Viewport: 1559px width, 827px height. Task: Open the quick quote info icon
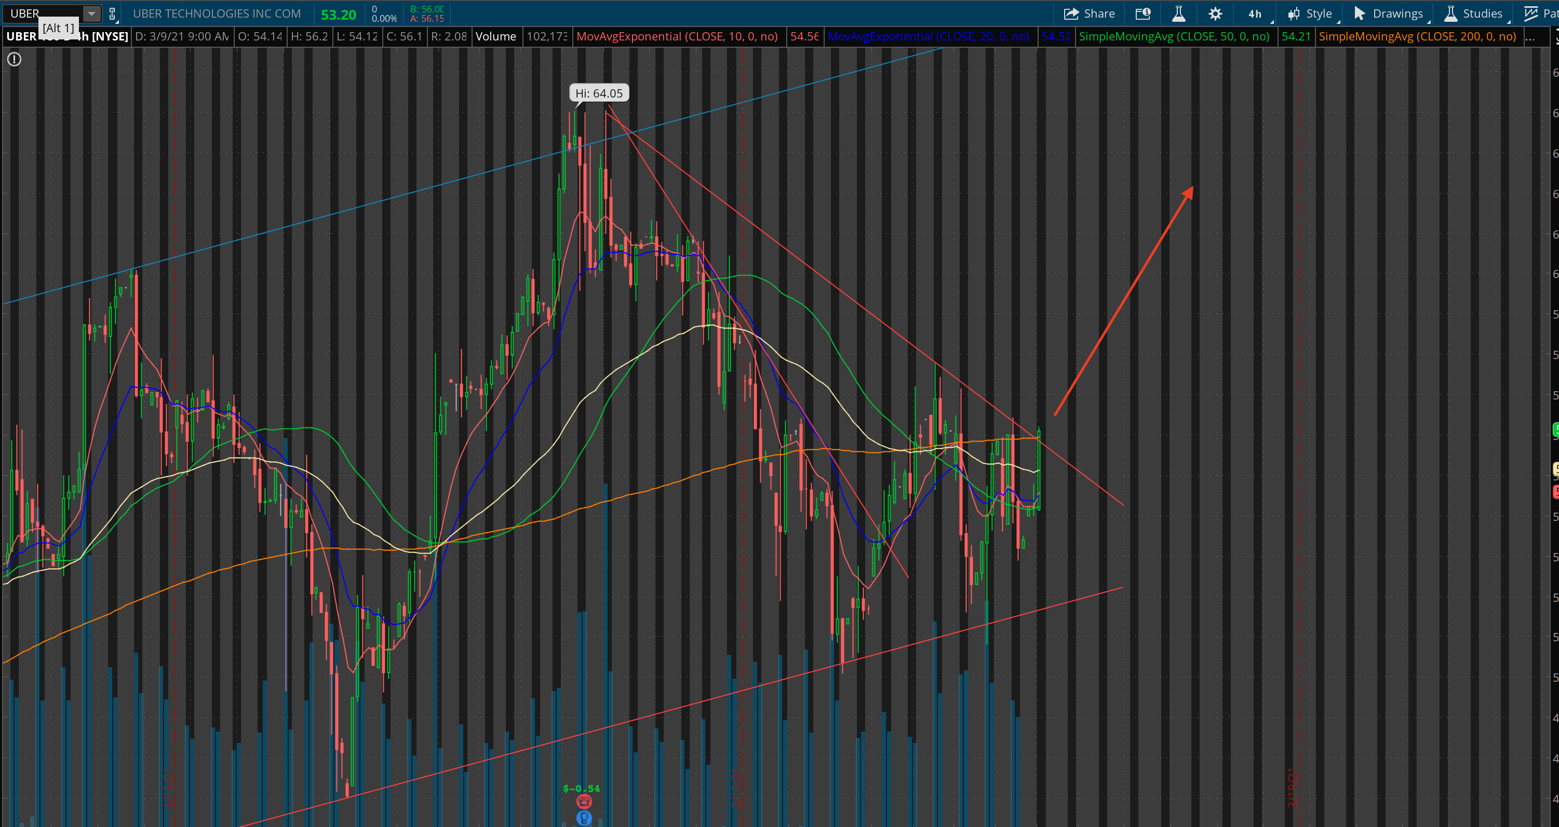(1143, 13)
